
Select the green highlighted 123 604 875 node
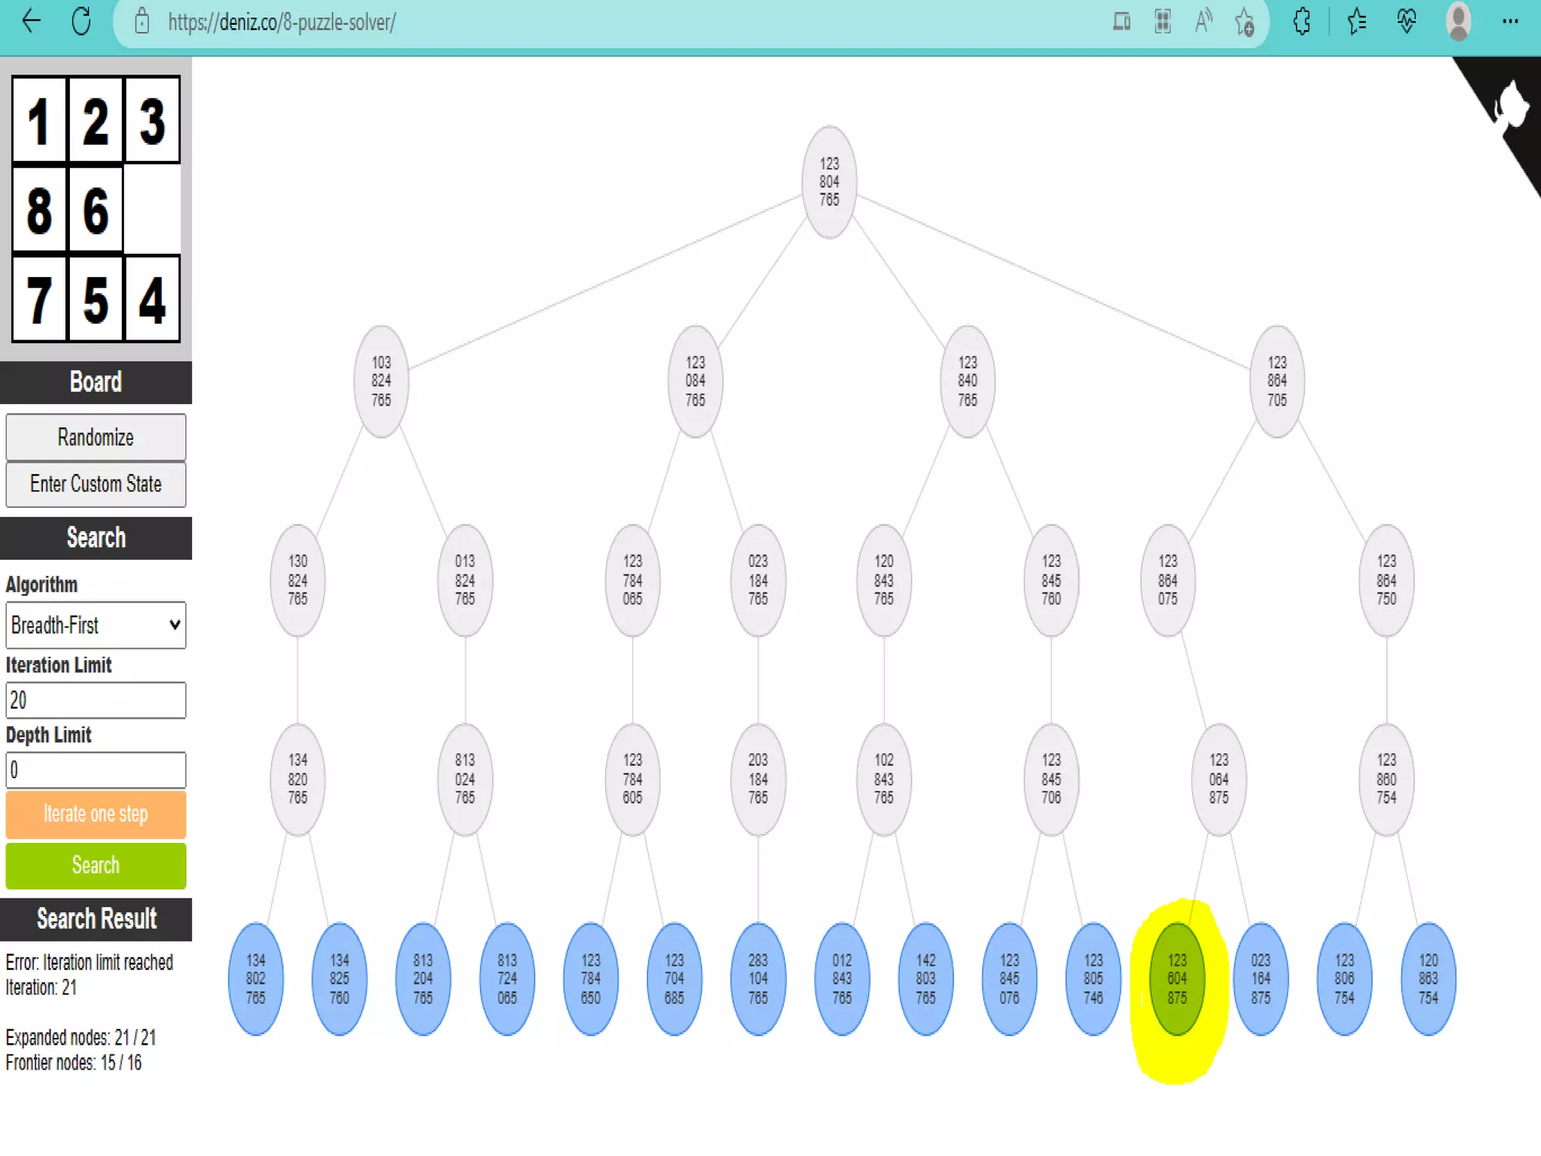(1177, 978)
